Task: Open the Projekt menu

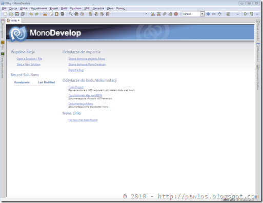Action: point(54,8)
